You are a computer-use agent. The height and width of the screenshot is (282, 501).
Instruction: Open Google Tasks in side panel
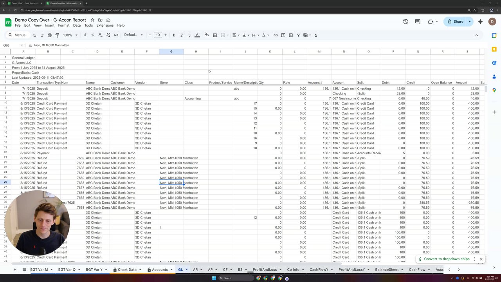(494, 63)
